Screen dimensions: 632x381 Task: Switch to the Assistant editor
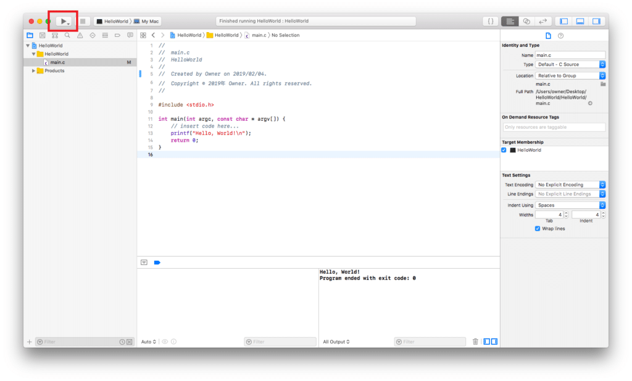tap(526, 20)
